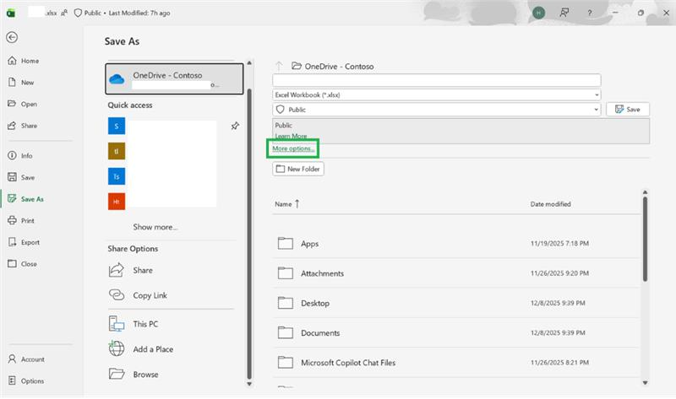Select the Save As sidebar entry

click(26, 199)
